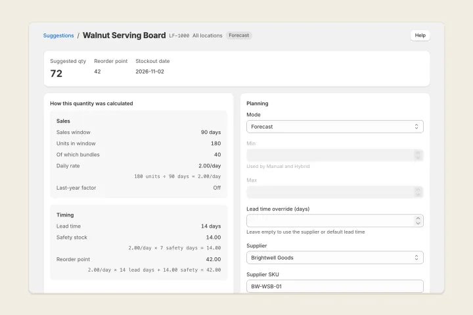Click the LF-1000 SKU code

[x=179, y=35]
